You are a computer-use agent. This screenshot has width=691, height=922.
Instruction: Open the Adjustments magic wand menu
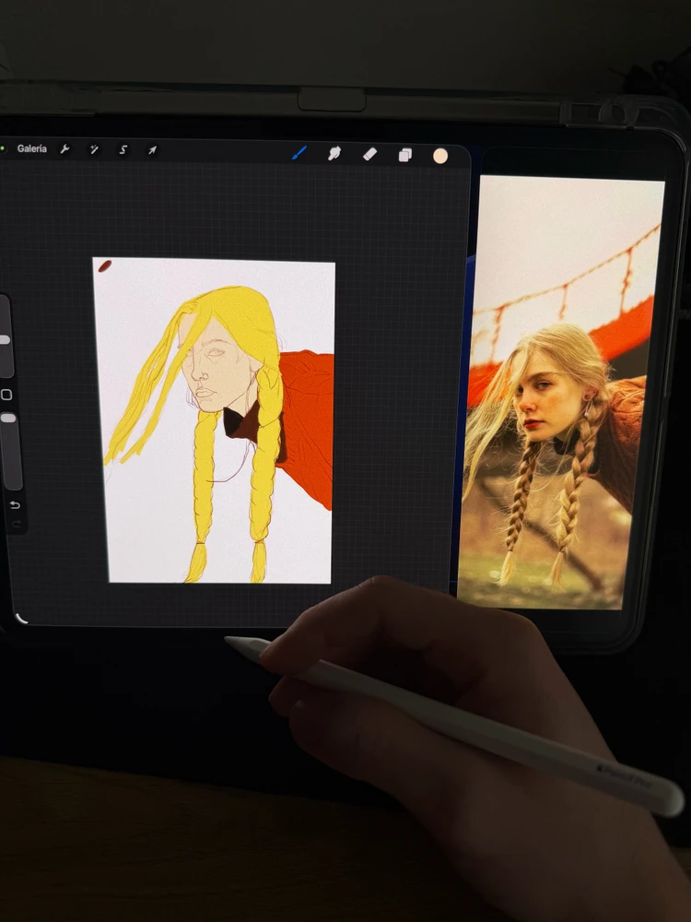coord(94,150)
